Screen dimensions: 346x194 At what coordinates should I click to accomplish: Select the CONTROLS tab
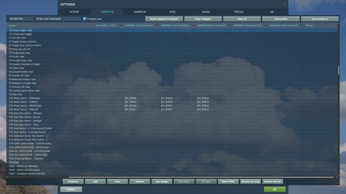coord(107,12)
